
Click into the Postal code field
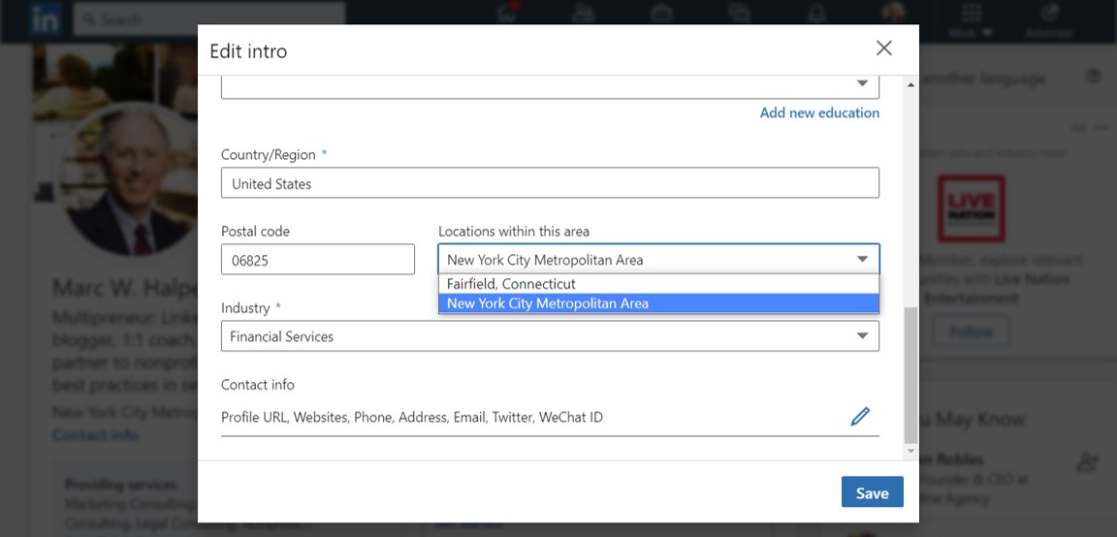coord(317,260)
